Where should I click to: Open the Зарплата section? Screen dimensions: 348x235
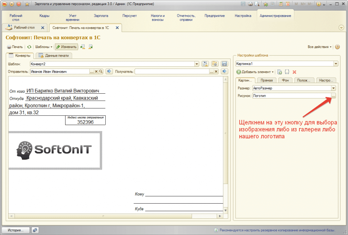pos(101,16)
